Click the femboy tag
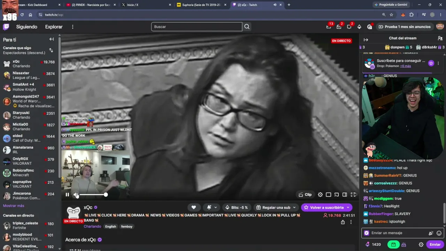 [127, 227]
